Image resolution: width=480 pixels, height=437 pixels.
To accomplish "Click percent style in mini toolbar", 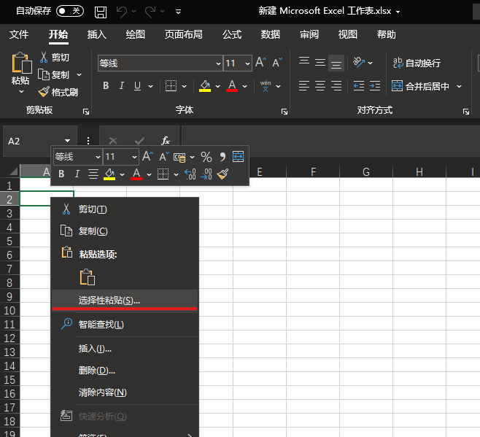I will click(x=206, y=157).
